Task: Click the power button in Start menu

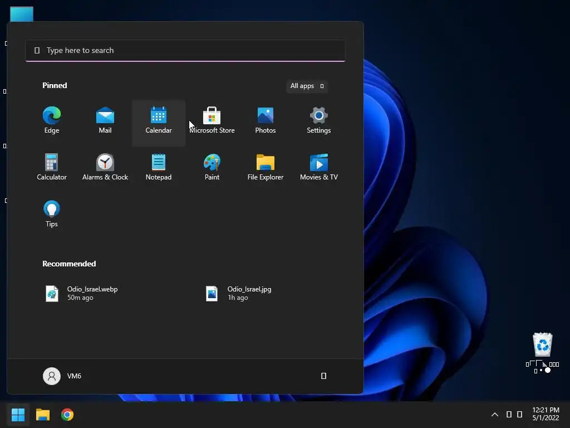Action: tap(323, 376)
